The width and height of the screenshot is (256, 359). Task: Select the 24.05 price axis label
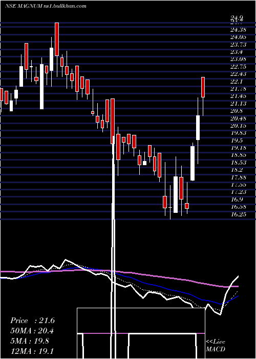(x=238, y=37)
